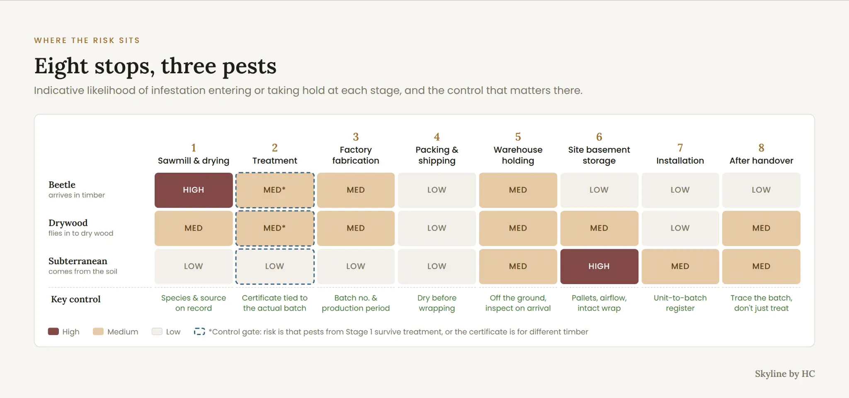The width and height of the screenshot is (849, 398).
Task: Click the High legend color swatch
Action: tap(53, 331)
